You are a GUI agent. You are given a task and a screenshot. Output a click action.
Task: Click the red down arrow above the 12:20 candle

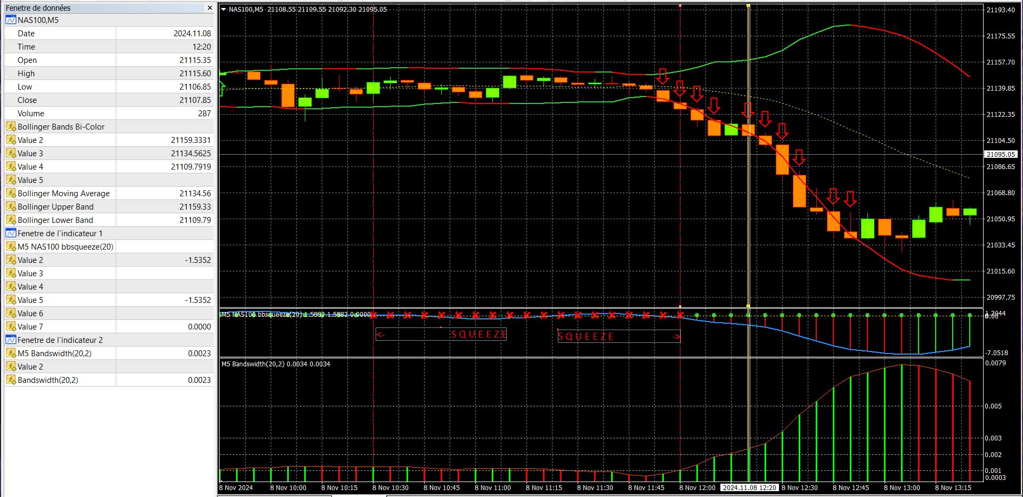[x=748, y=110]
